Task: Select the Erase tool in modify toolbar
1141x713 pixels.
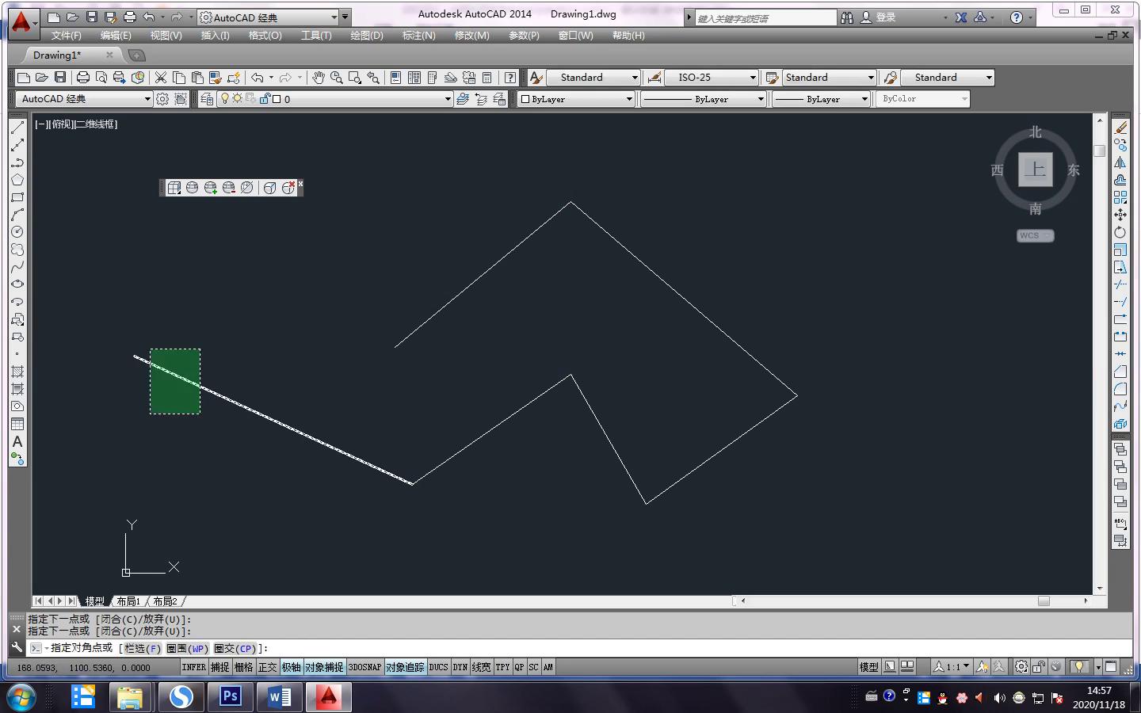Action: (x=1120, y=128)
